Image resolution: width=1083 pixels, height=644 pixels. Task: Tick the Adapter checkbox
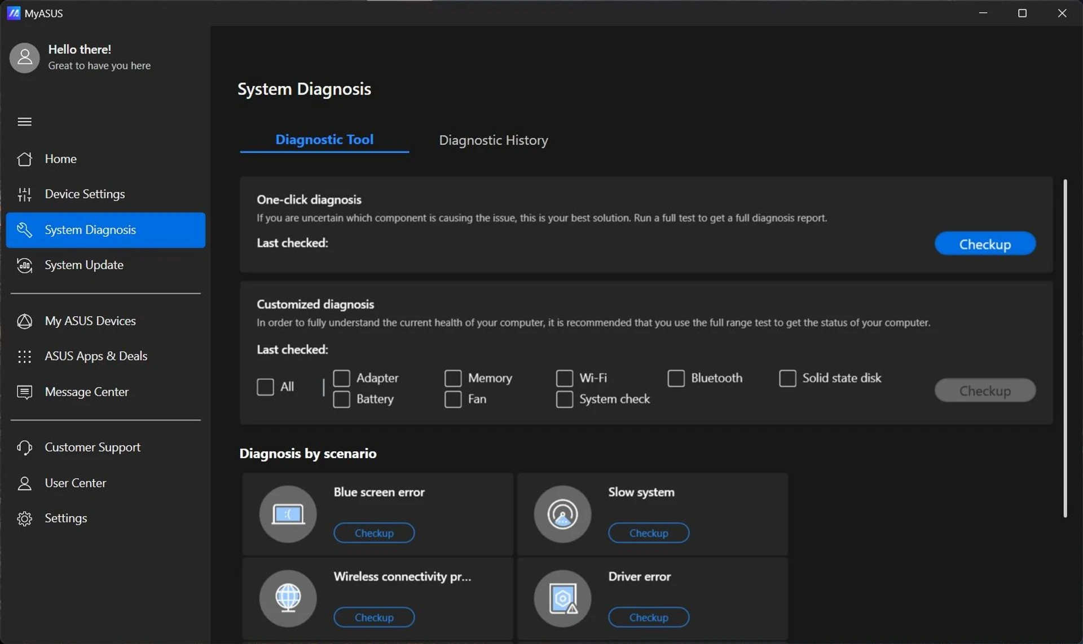(x=341, y=378)
